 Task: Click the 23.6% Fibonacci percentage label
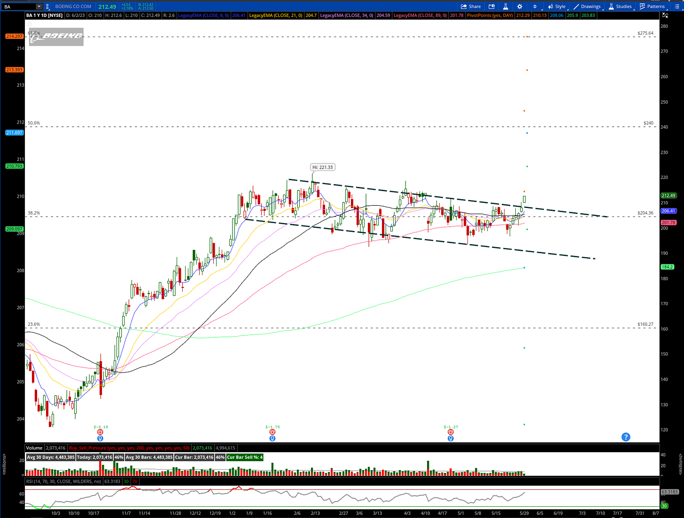click(x=34, y=324)
